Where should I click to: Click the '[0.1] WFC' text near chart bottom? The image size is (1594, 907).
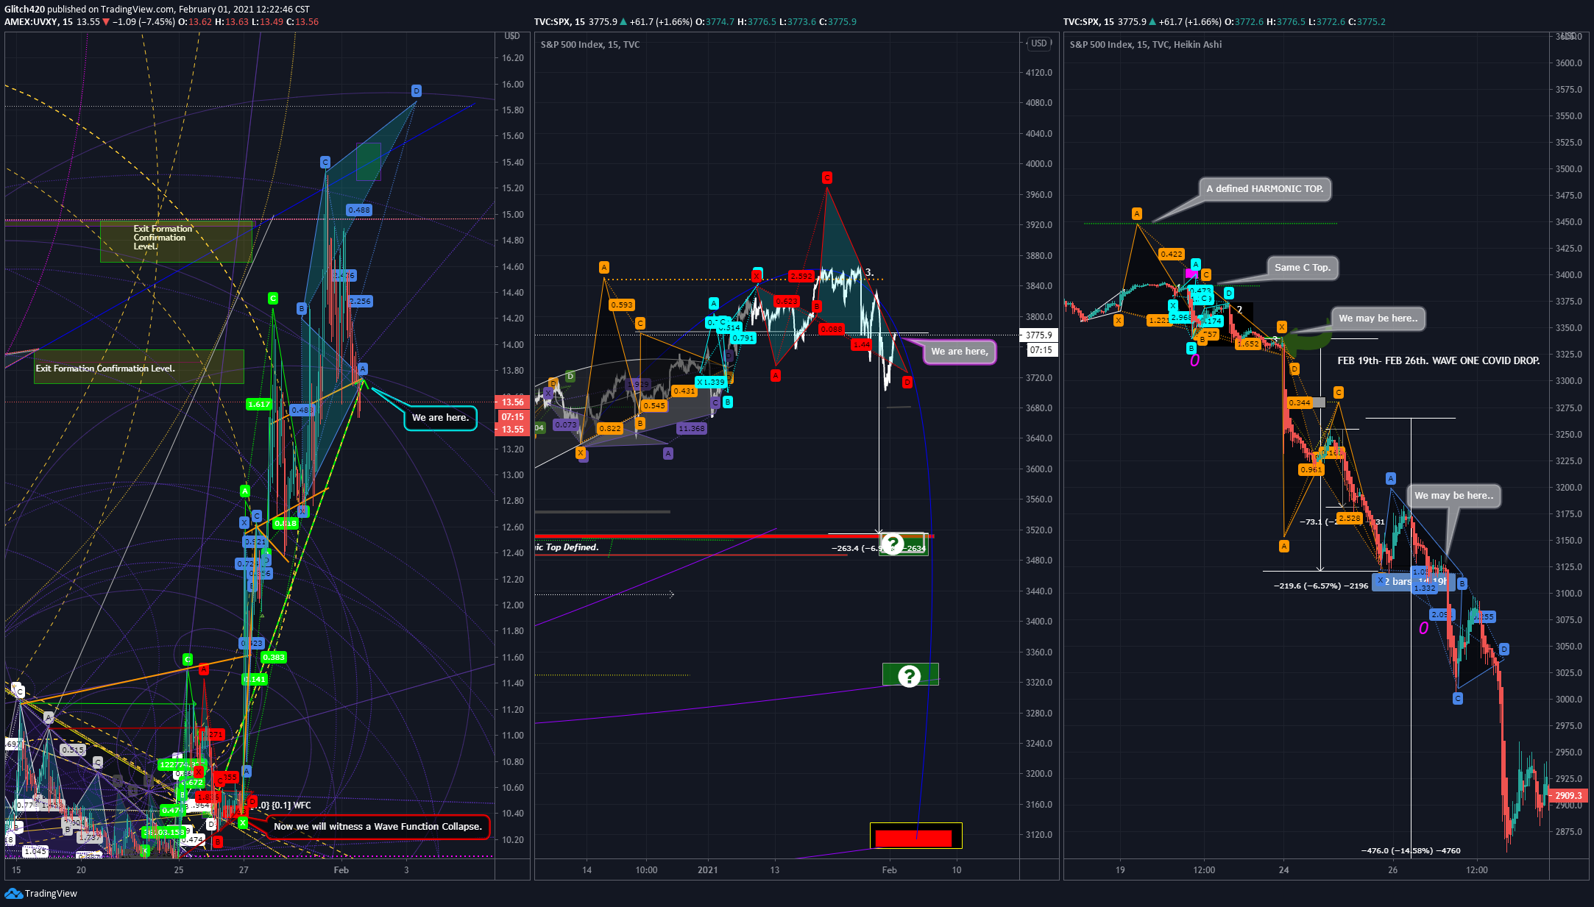[291, 805]
